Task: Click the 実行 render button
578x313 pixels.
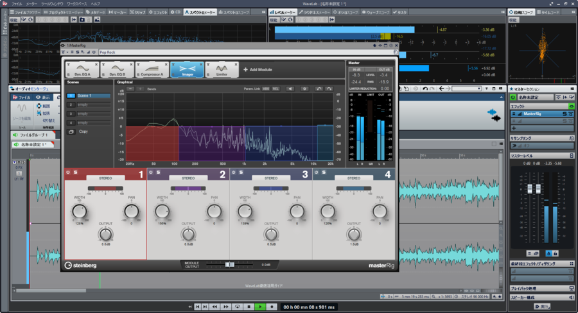Action: 542,307
